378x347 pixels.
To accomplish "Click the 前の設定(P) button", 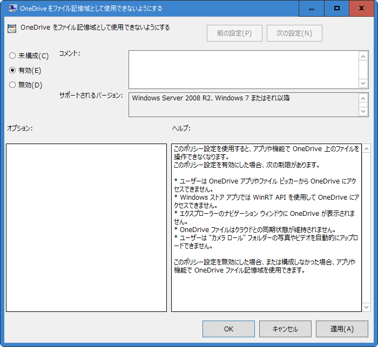I will [234, 33].
